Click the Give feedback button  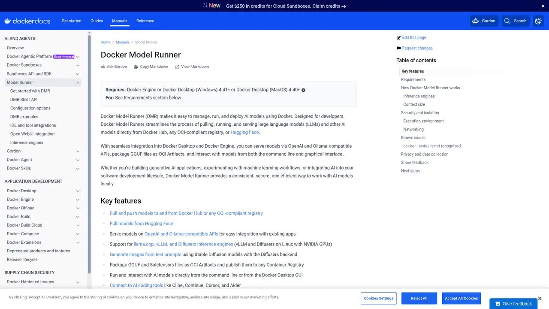coord(513,304)
